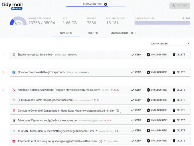The height and width of the screenshot is (146, 194).
Task: Click the 67% newsletter gauge
Action: [18, 21]
